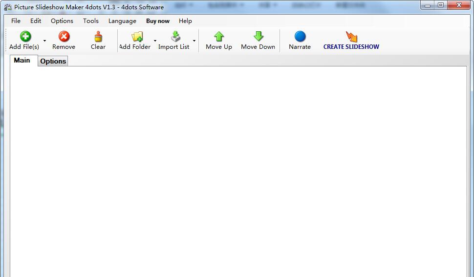
Task: Click the Clear brush icon
Action: (98, 37)
